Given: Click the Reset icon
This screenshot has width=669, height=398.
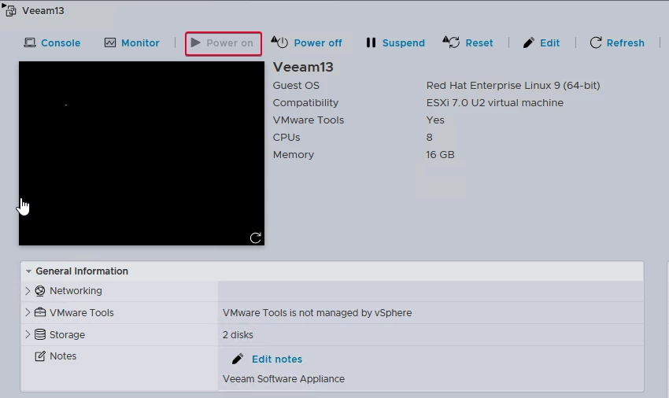Looking at the screenshot, I should (451, 42).
